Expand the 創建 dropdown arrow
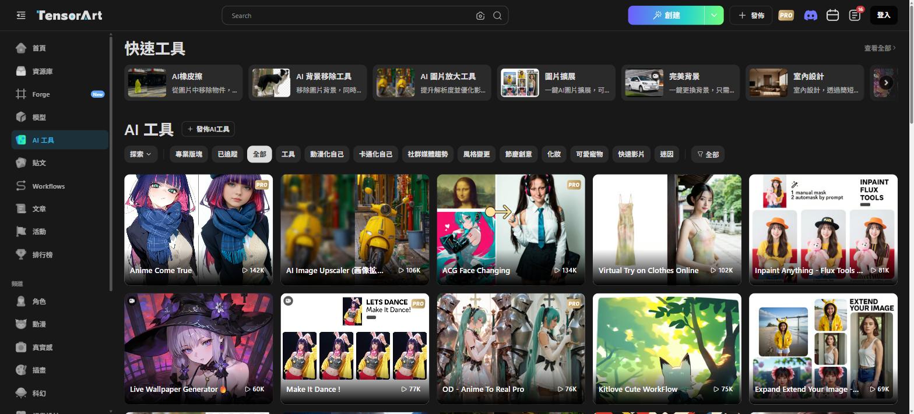914x414 pixels. click(714, 15)
